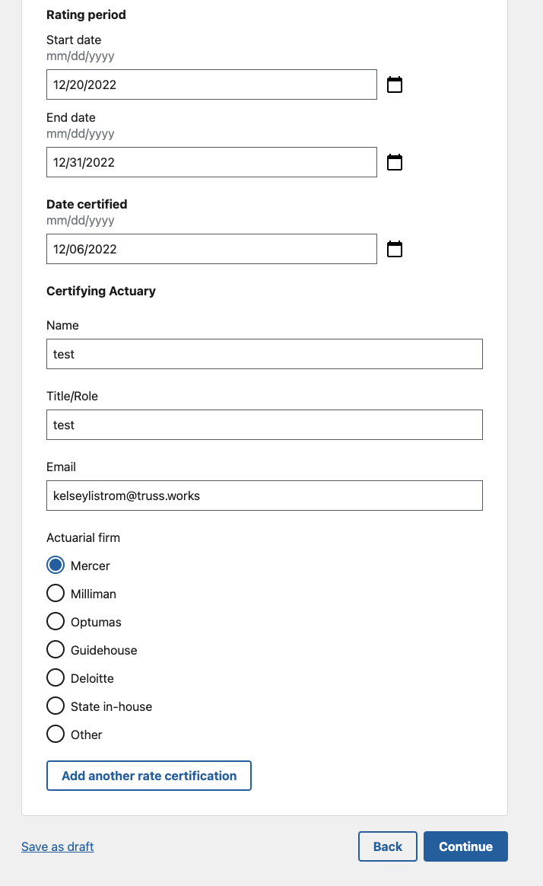This screenshot has height=886, width=543.
Task: Click the actuary Email input field
Action: click(265, 496)
